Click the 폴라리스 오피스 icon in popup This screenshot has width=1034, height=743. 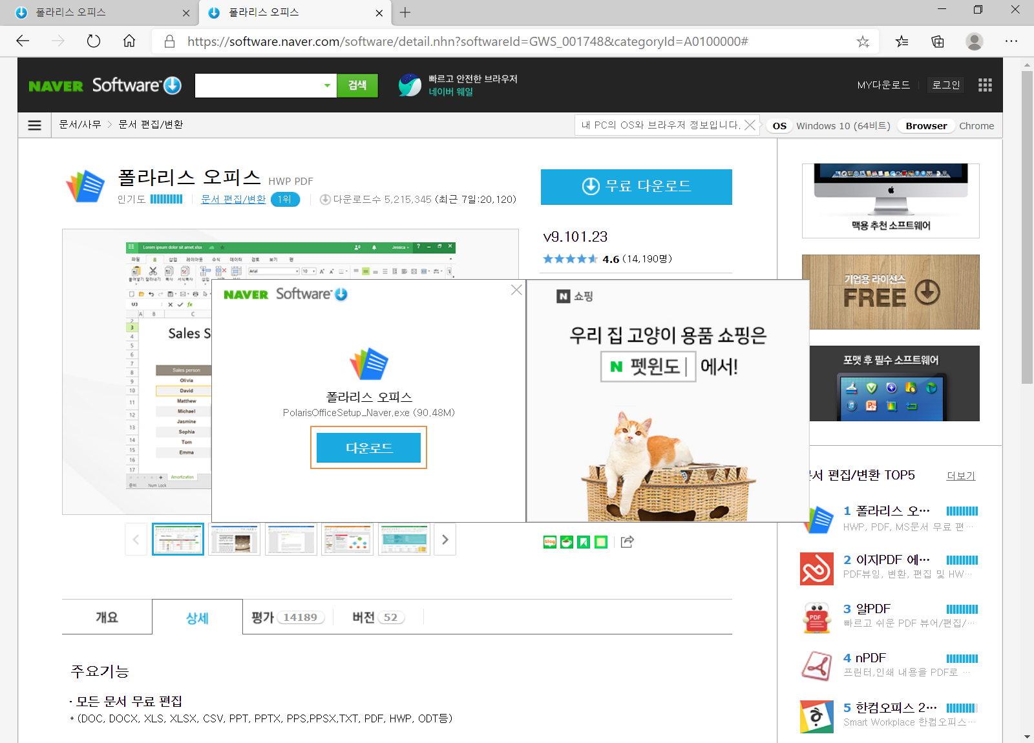[369, 364]
